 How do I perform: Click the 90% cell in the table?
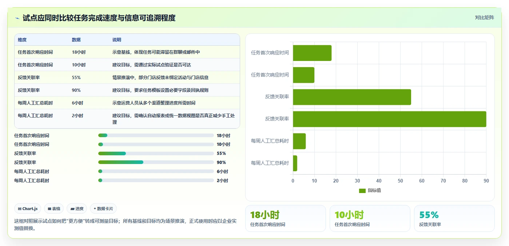tap(76, 90)
